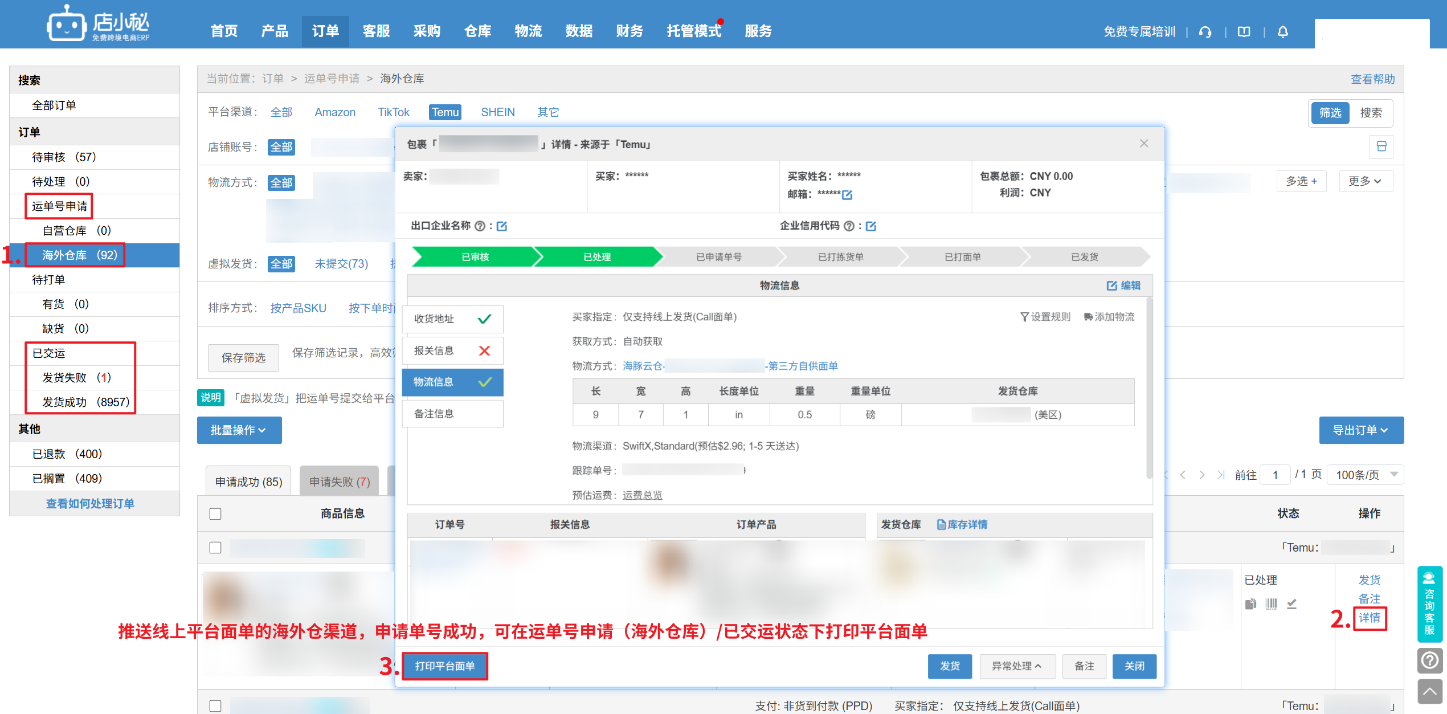
Task: Click edit icon next to 出口企业名称
Action: [x=502, y=226]
